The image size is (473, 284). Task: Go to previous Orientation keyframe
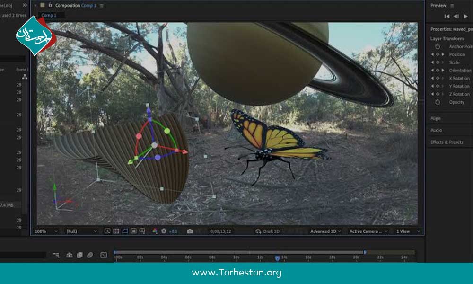tap(432, 71)
